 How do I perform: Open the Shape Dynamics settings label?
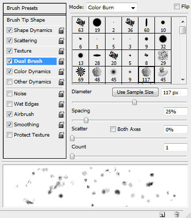point(33,30)
